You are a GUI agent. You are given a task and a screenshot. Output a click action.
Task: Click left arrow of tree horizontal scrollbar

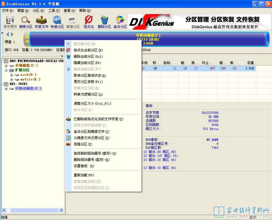(x=4, y=210)
